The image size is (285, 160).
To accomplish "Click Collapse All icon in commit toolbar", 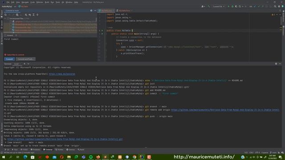I will [x=37, y=15].
